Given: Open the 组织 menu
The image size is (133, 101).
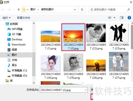Looking at the screenshot, I should [6, 18].
